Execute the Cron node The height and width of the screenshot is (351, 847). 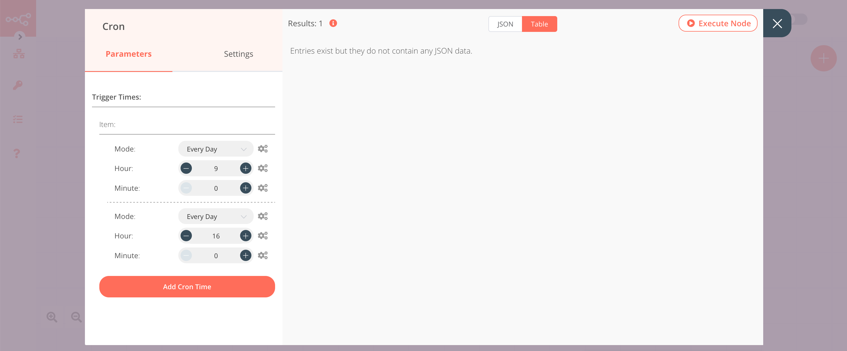pyautogui.click(x=718, y=23)
